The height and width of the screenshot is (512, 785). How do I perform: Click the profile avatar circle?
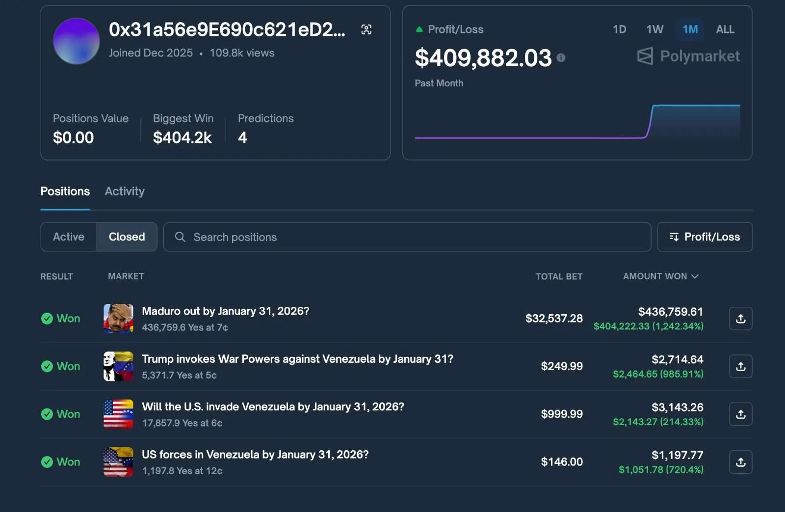point(76,41)
